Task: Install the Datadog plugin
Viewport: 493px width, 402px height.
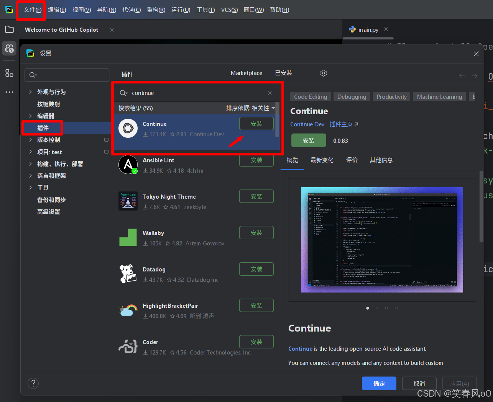Action: pos(256,269)
